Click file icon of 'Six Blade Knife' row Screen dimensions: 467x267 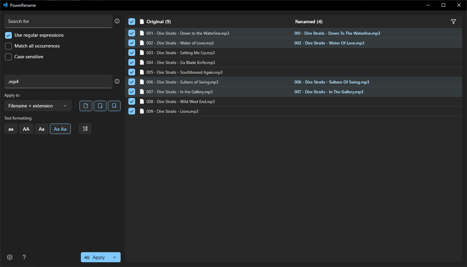coord(142,62)
